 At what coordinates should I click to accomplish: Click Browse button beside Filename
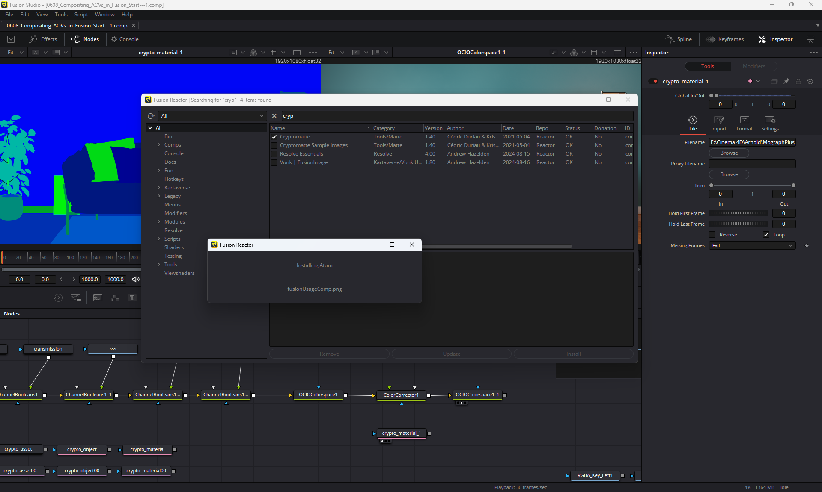(x=729, y=153)
